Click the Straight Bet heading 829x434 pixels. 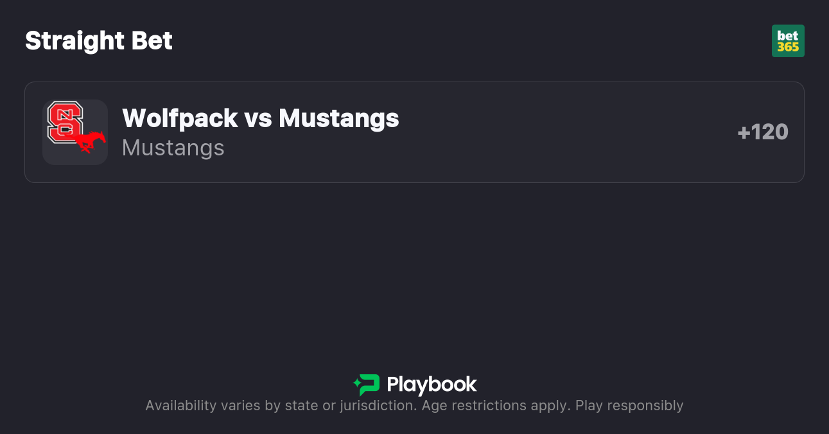(98, 40)
